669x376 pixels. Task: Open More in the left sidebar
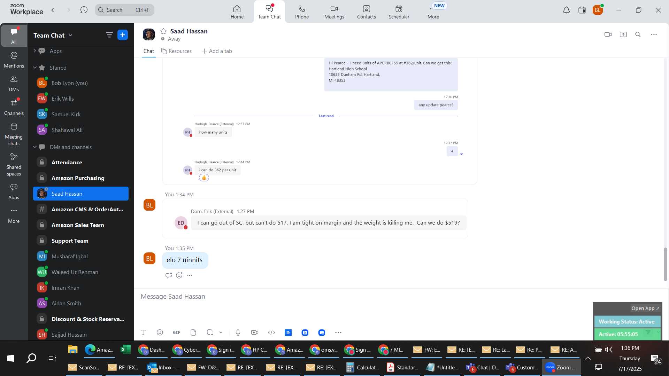pyautogui.click(x=14, y=216)
